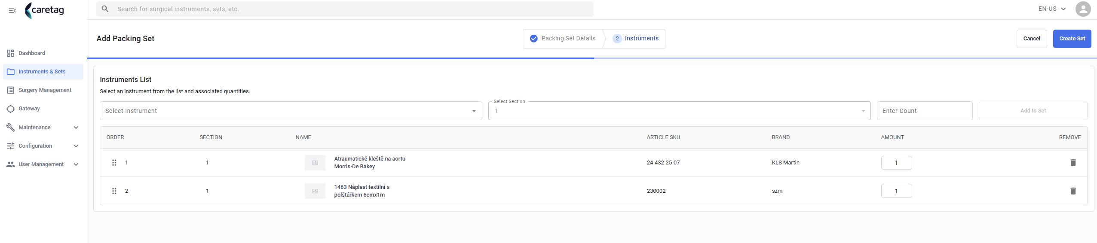Open the Select Section dropdown
This screenshot has height=243, width=1097.
[x=679, y=111]
